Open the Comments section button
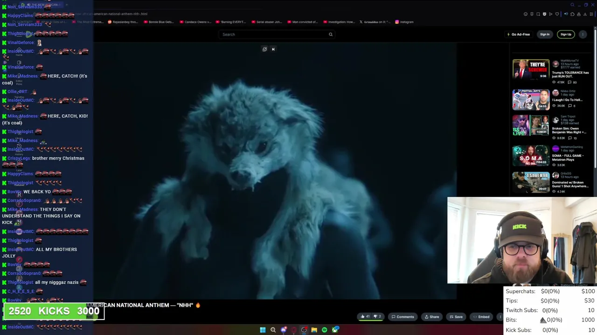This screenshot has width=597, height=335. 403,317
